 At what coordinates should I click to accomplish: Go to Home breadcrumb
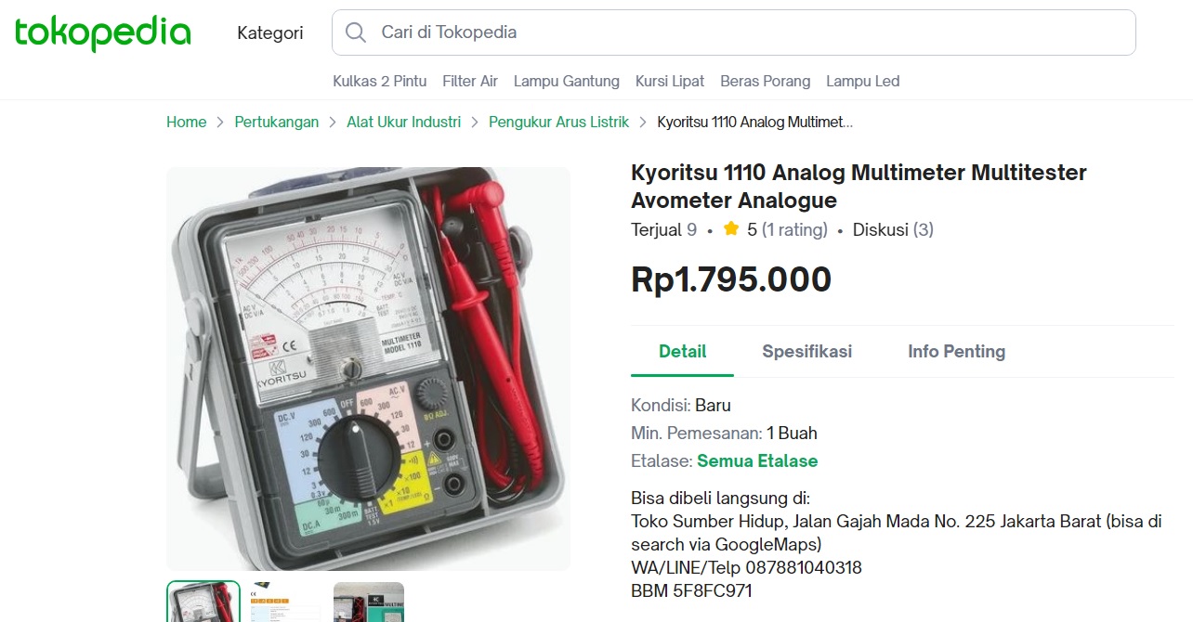pyautogui.click(x=187, y=122)
